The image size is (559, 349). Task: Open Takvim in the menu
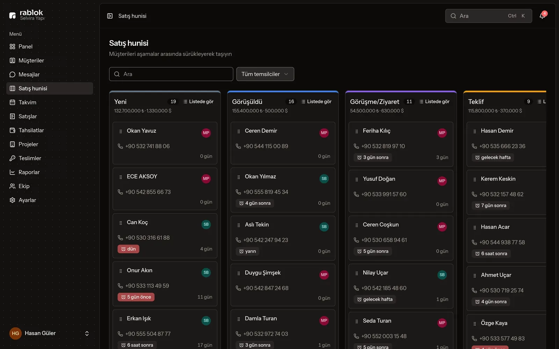tap(50, 102)
